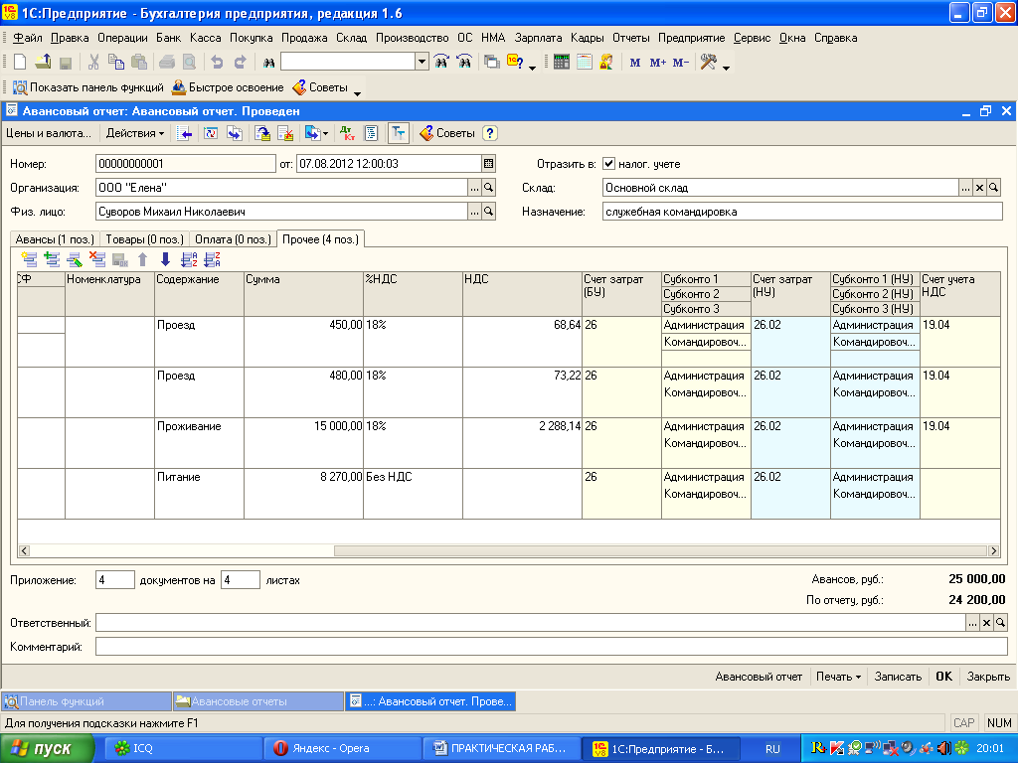Open the Calculator icon in toolbar
Viewport: 1018px width, 763px height.
pos(562,63)
